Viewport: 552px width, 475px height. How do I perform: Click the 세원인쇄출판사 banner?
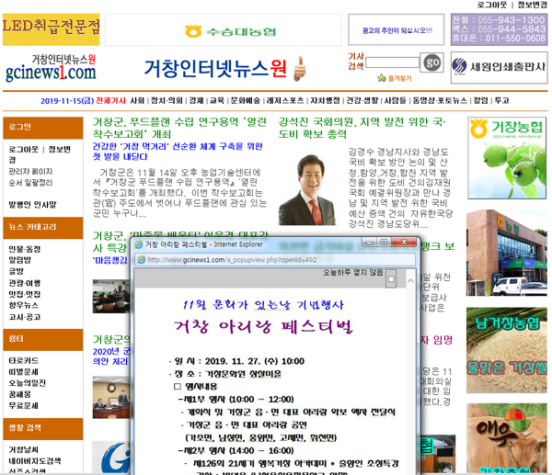[x=500, y=67]
